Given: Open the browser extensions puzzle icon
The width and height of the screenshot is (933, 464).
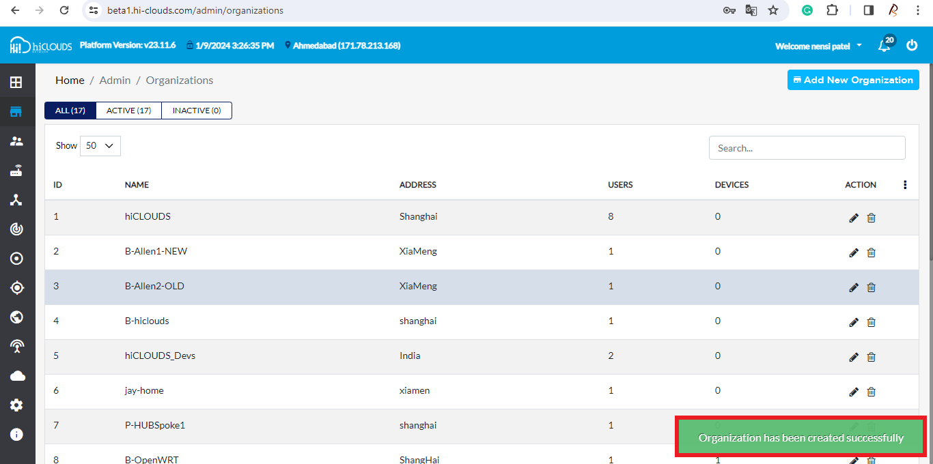Looking at the screenshot, I should pos(832,10).
